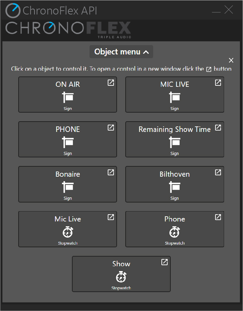Click the ChronoFlex logo in title bar
Viewport: 243px width, 311px height.
point(13,10)
